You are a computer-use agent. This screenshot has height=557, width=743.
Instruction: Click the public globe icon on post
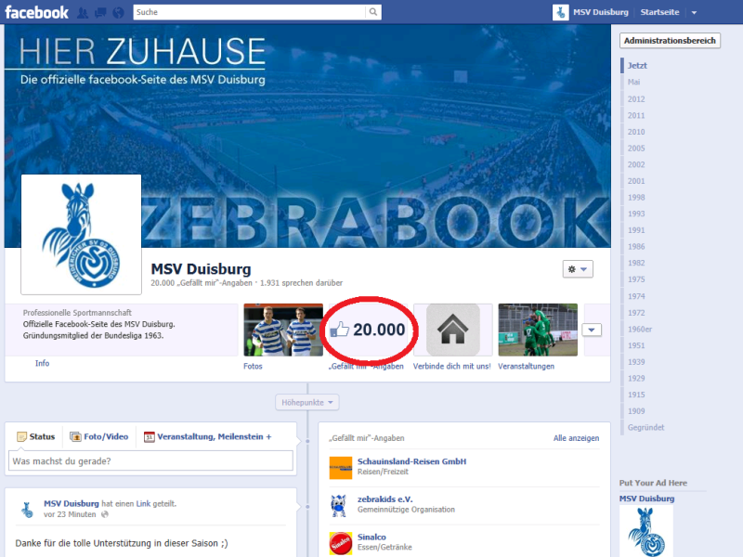coord(105,514)
